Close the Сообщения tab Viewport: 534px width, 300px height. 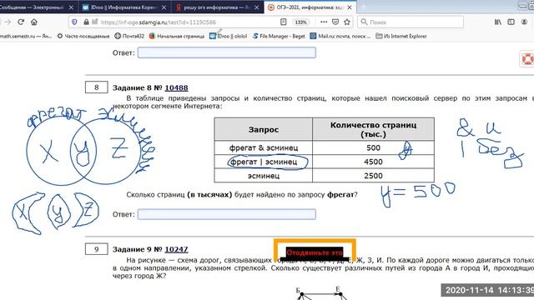point(71,7)
